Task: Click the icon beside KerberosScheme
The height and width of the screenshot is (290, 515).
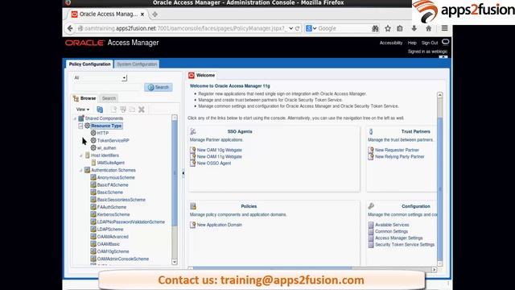Action: [x=93, y=214]
